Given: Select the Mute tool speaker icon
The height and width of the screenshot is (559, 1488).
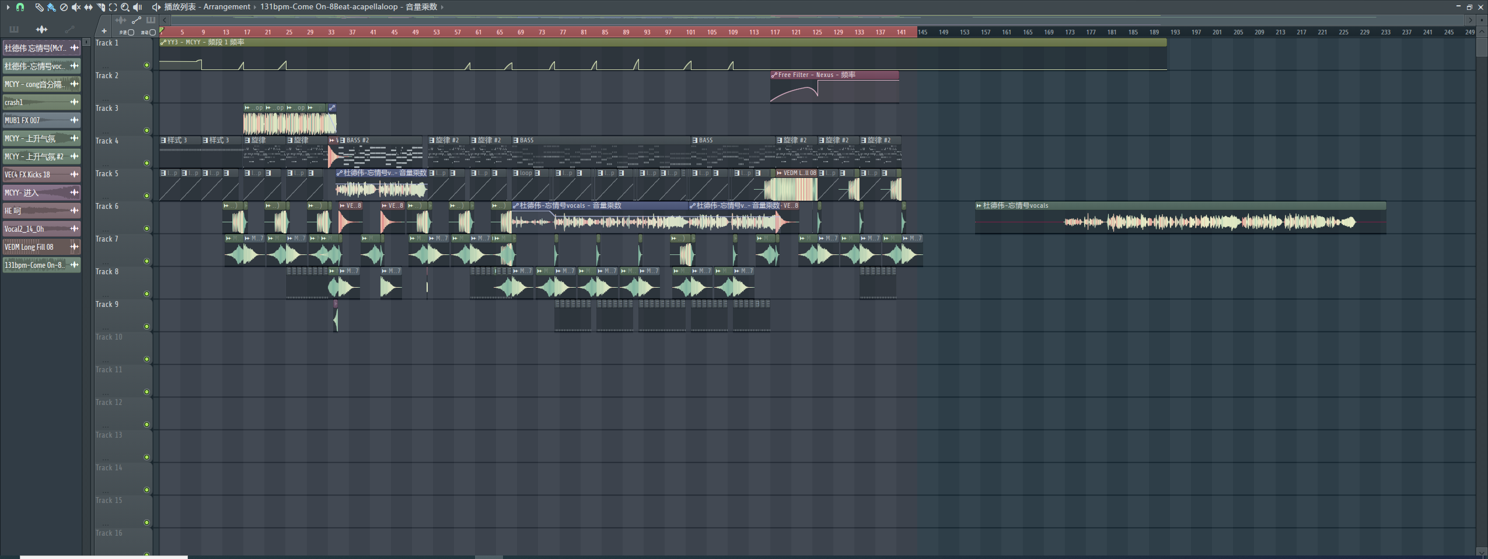Looking at the screenshot, I should coord(76,7).
